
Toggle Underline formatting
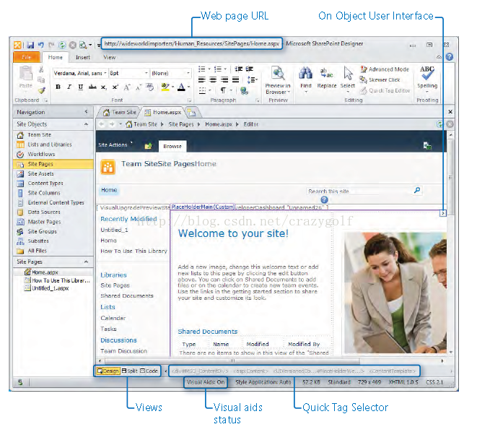coord(81,87)
